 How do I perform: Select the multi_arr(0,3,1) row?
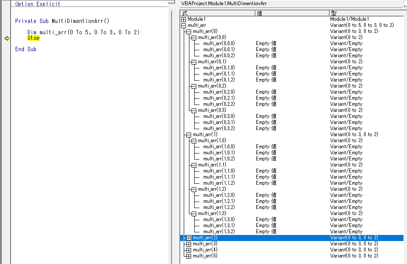click(x=292, y=122)
